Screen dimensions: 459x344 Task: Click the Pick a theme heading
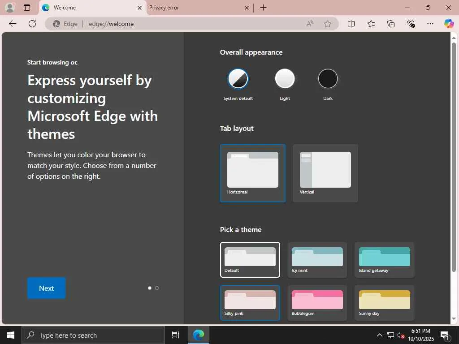tap(241, 230)
